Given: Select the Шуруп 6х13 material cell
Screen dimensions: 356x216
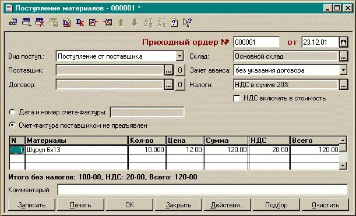Looking at the screenshot, I should [76, 150].
